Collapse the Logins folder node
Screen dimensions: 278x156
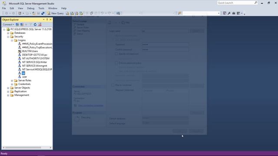point(12,40)
